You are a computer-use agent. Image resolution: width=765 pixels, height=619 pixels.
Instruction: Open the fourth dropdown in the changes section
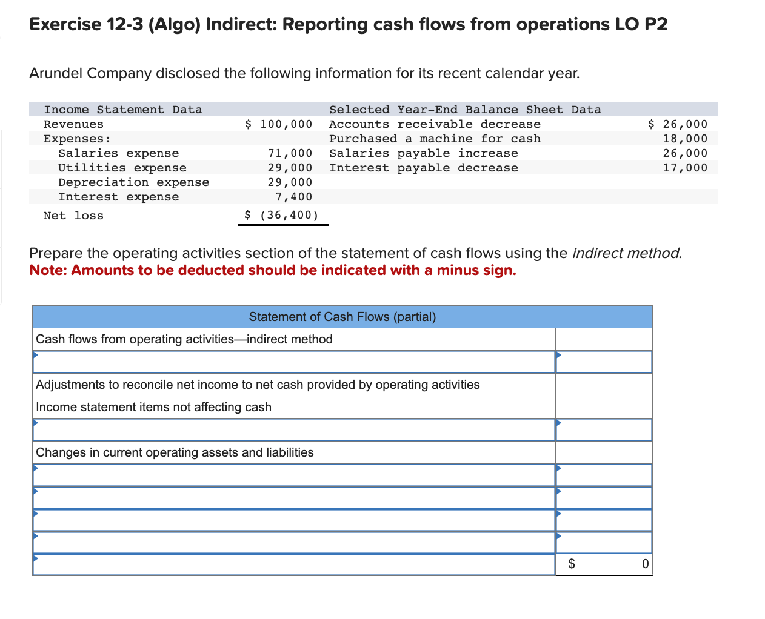coord(293,542)
